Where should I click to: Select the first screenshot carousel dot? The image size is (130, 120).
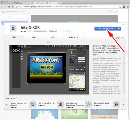(x=48, y=42)
